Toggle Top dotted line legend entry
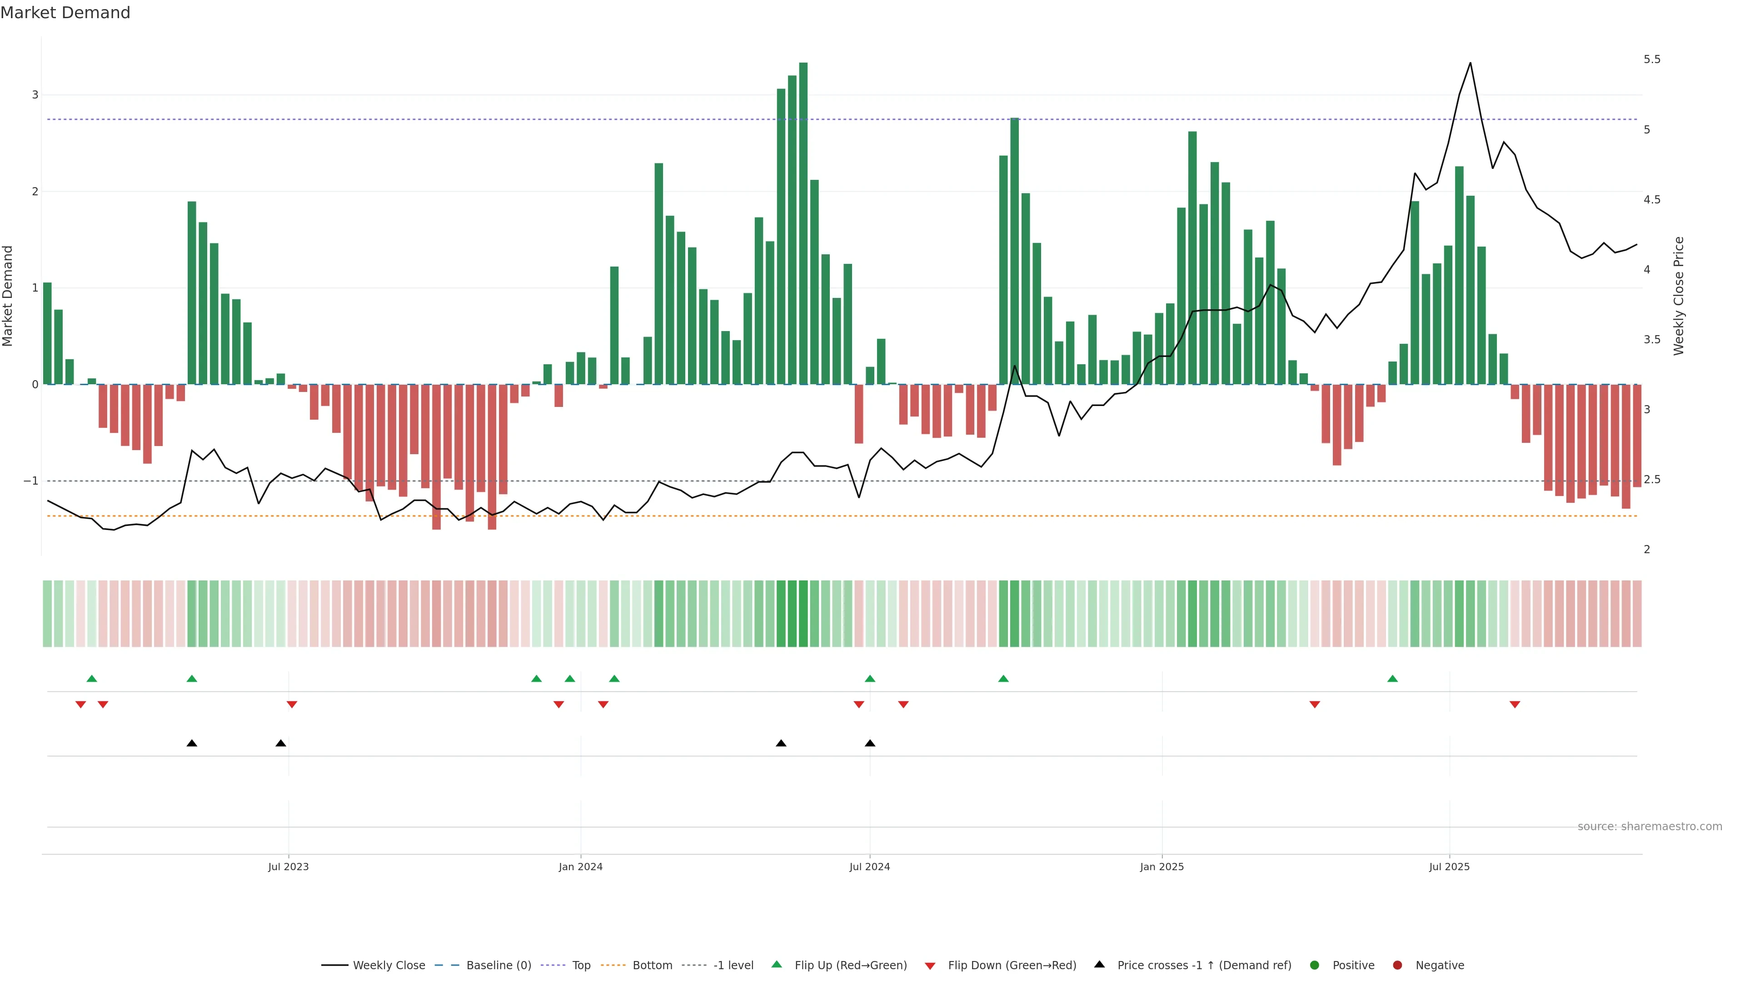The image size is (1745, 981). click(x=581, y=965)
